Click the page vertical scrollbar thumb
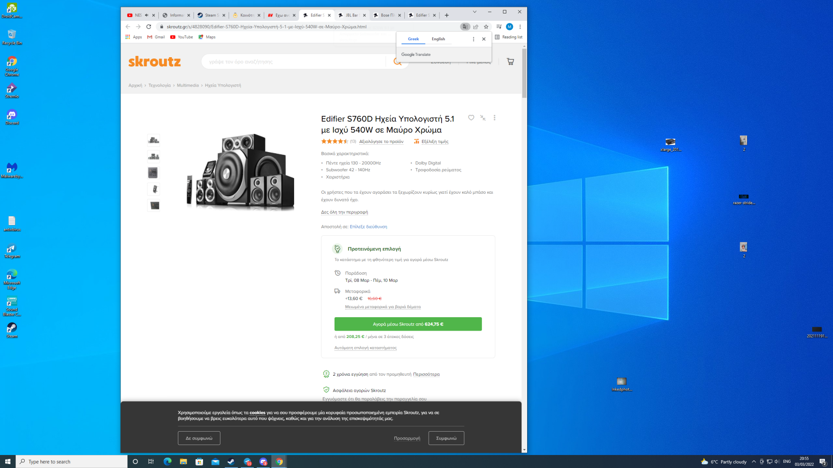 [524, 74]
